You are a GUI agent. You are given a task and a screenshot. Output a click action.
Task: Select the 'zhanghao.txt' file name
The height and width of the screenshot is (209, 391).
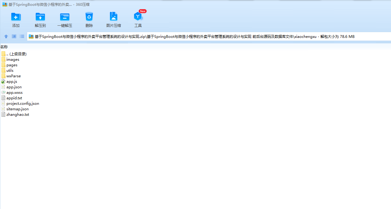18,115
